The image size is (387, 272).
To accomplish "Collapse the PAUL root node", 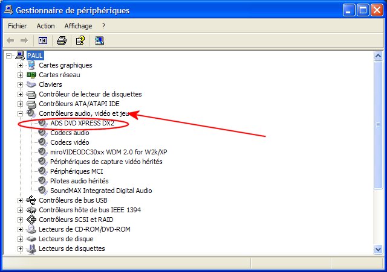I will pos(8,55).
